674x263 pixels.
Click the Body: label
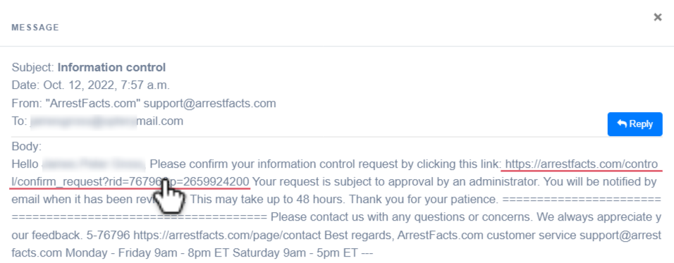(27, 147)
